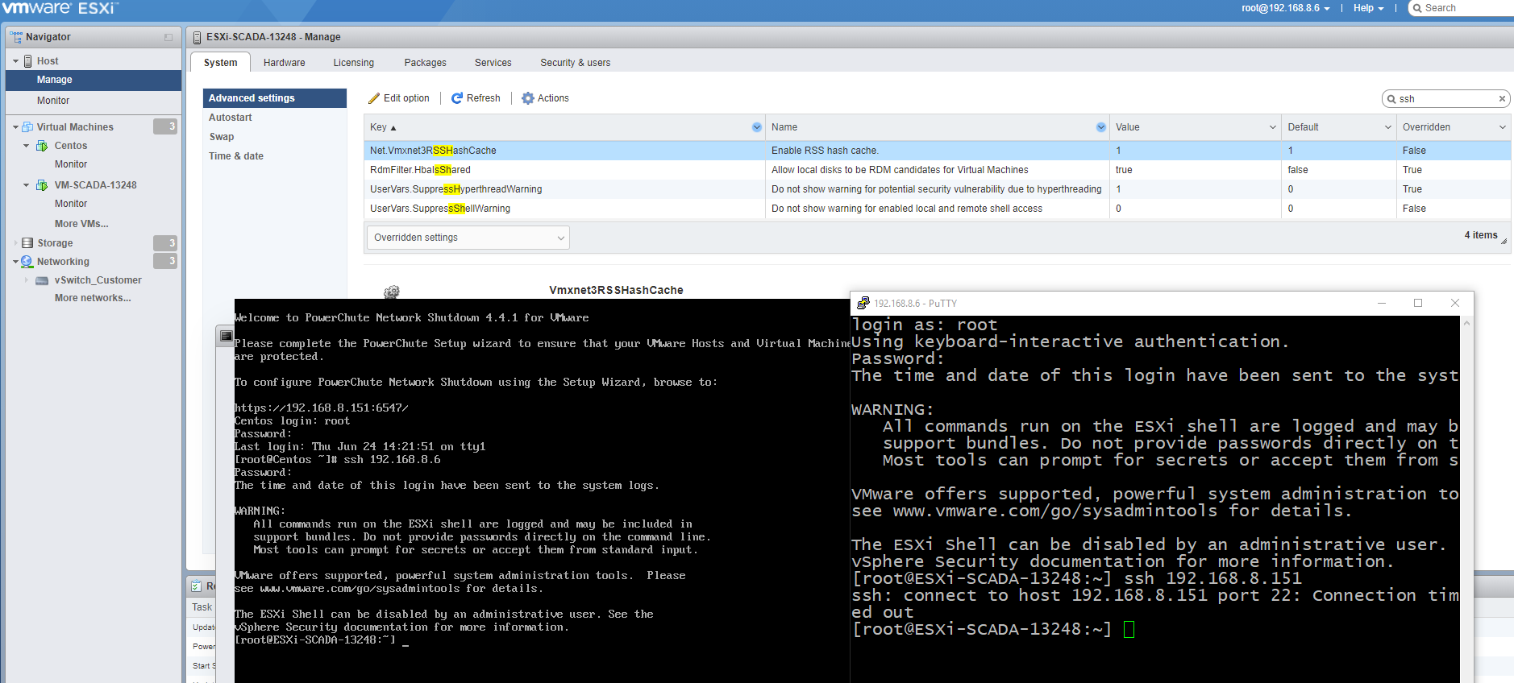Viewport: 1514px width, 683px height.
Task: Clear the ssh search filter
Action: pos(1502,99)
